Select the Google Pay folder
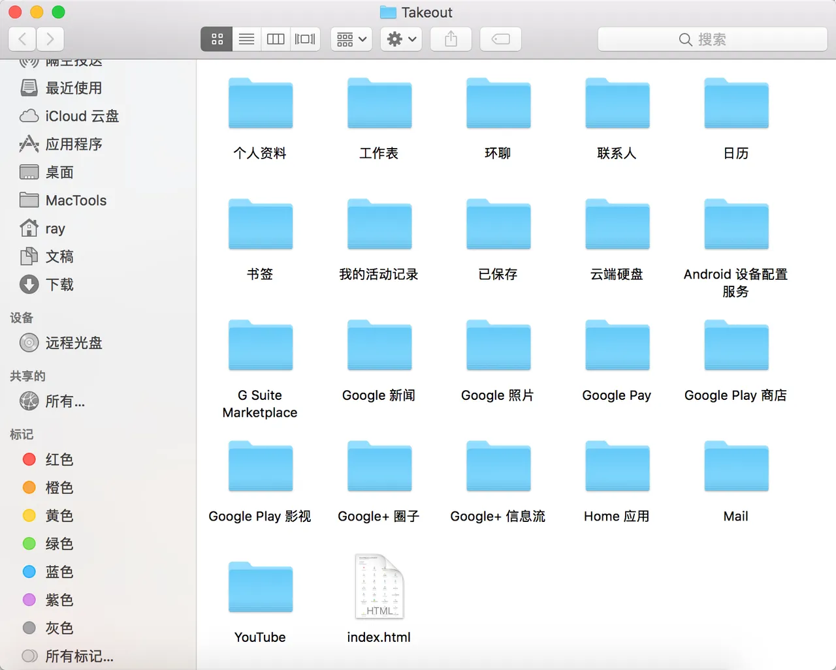Image resolution: width=836 pixels, height=670 pixels. point(617,346)
